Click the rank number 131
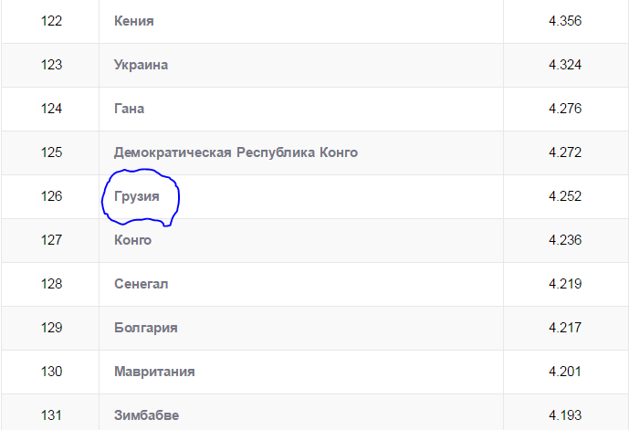Image resolution: width=629 pixels, height=430 pixels. tap(51, 415)
